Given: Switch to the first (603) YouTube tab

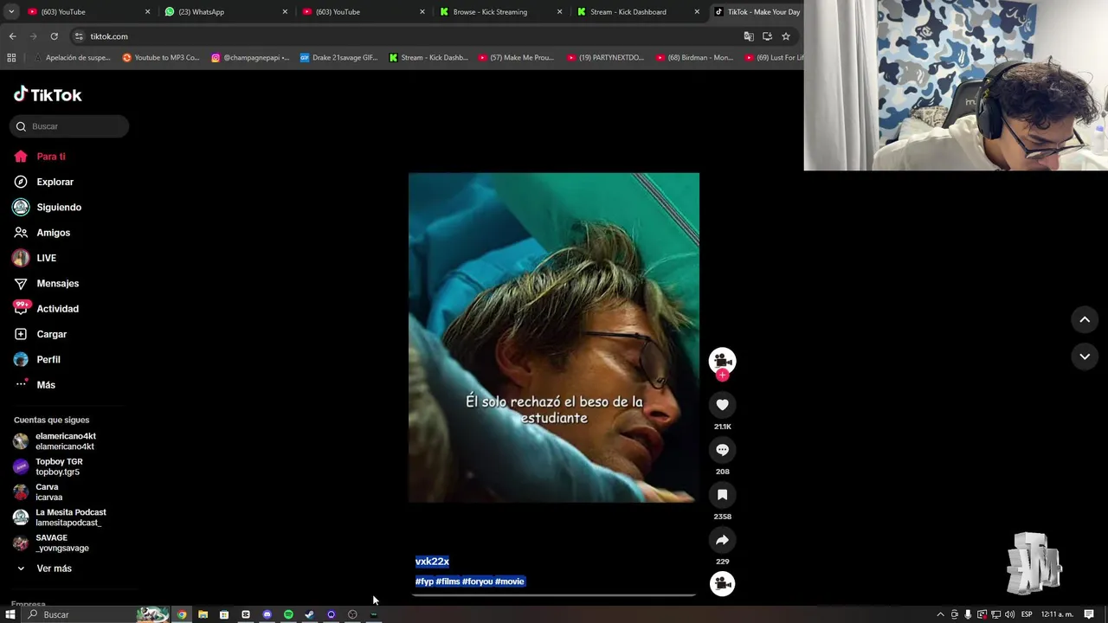Looking at the screenshot, I should [x=87, y=12].
